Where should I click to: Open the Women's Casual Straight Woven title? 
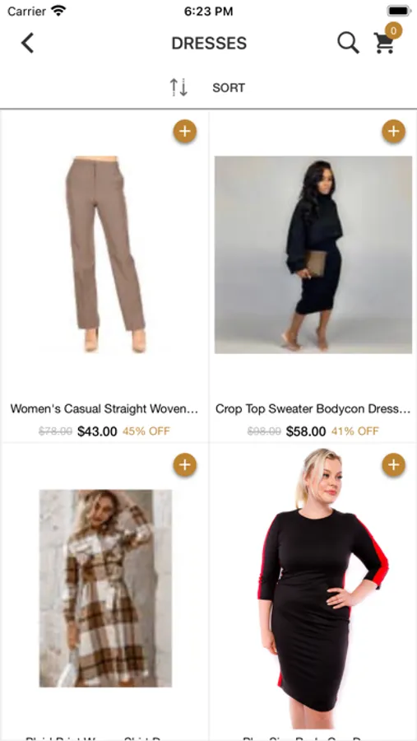point(104,408)
